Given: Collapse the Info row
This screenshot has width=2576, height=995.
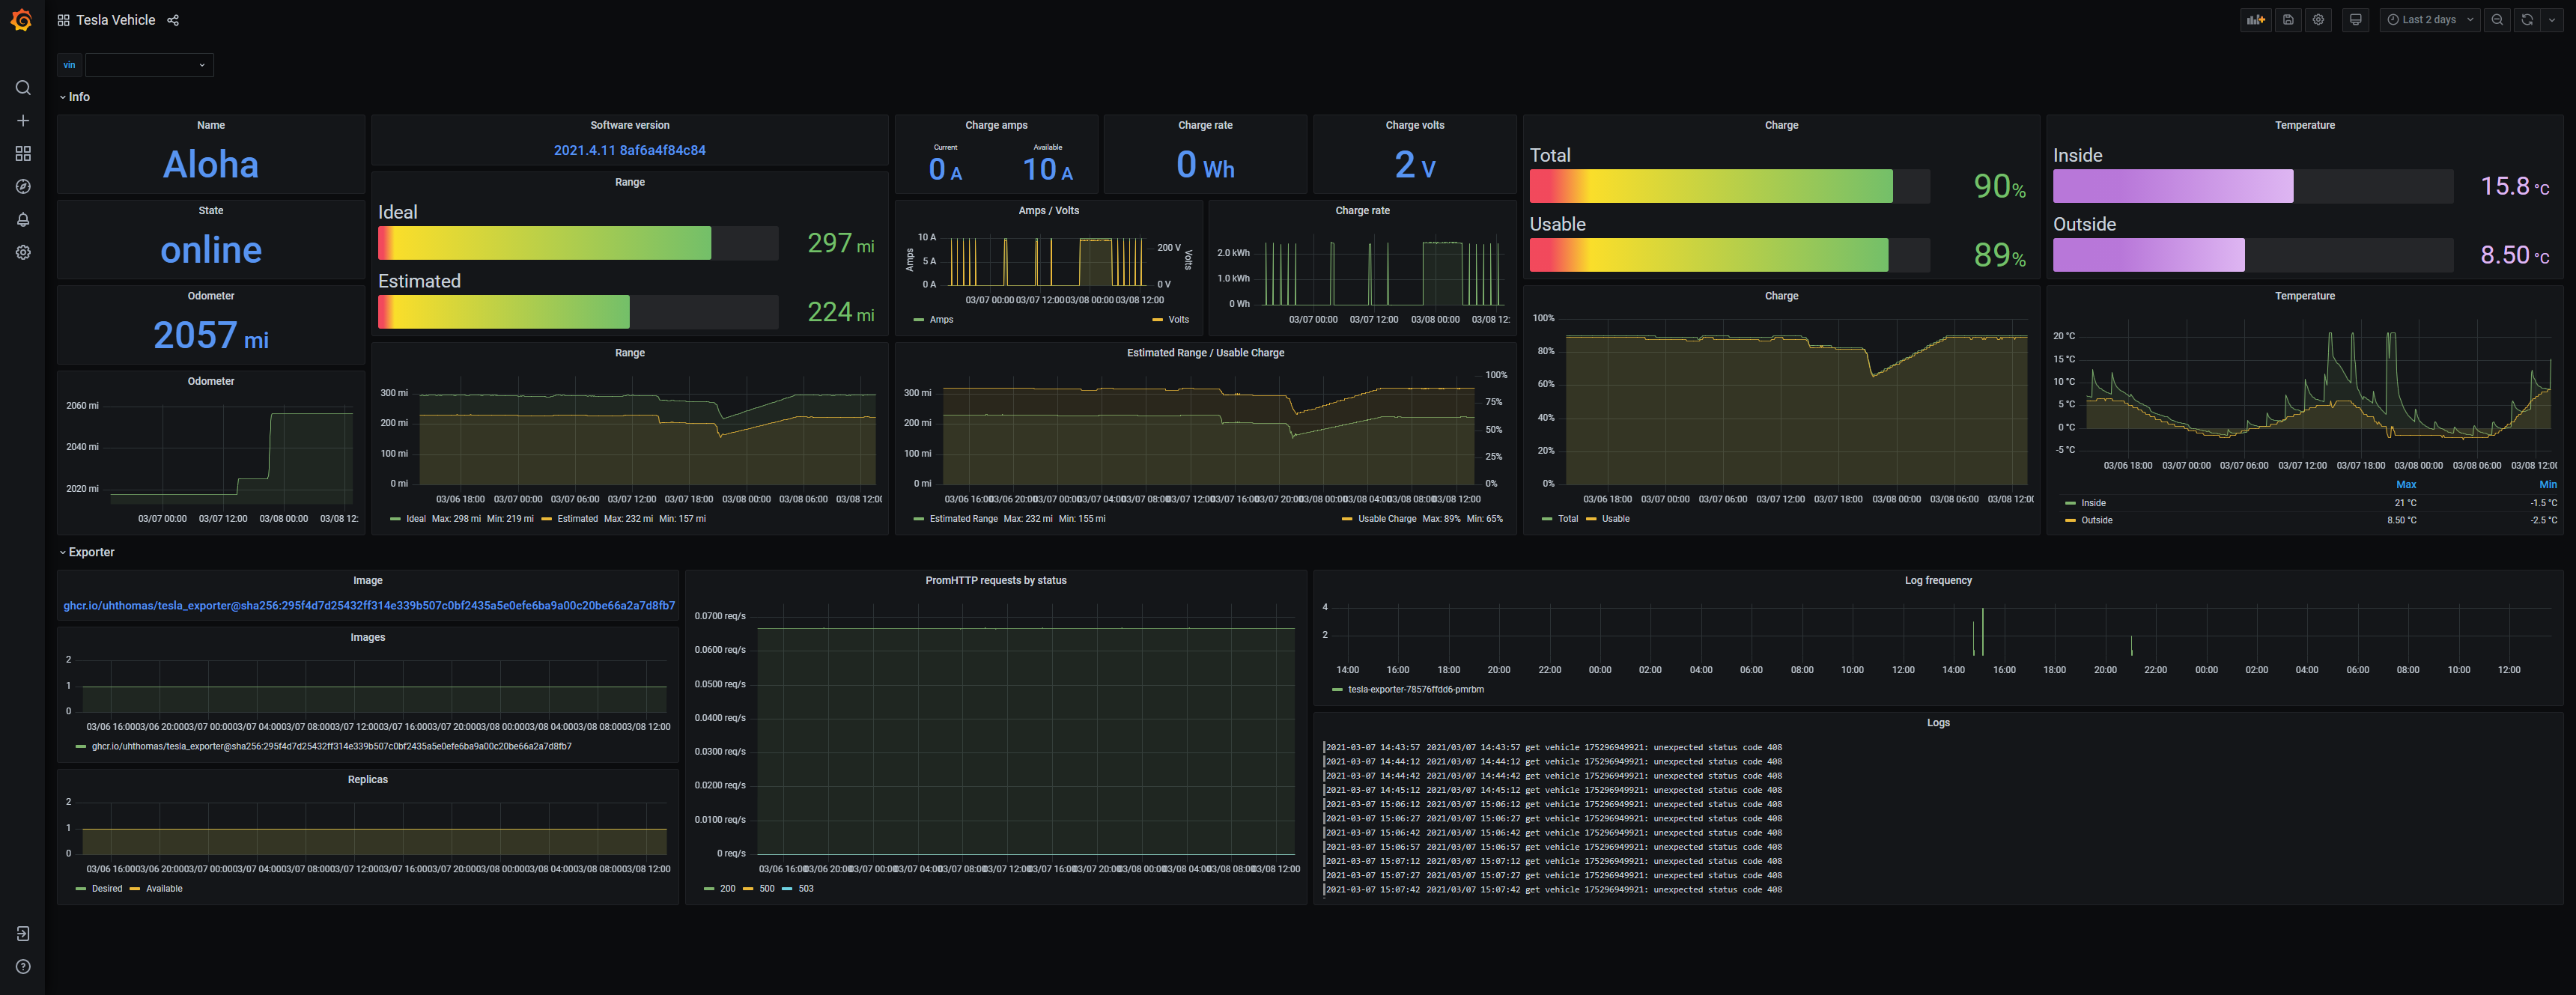Looking at the screenshot, I should 78,97.
